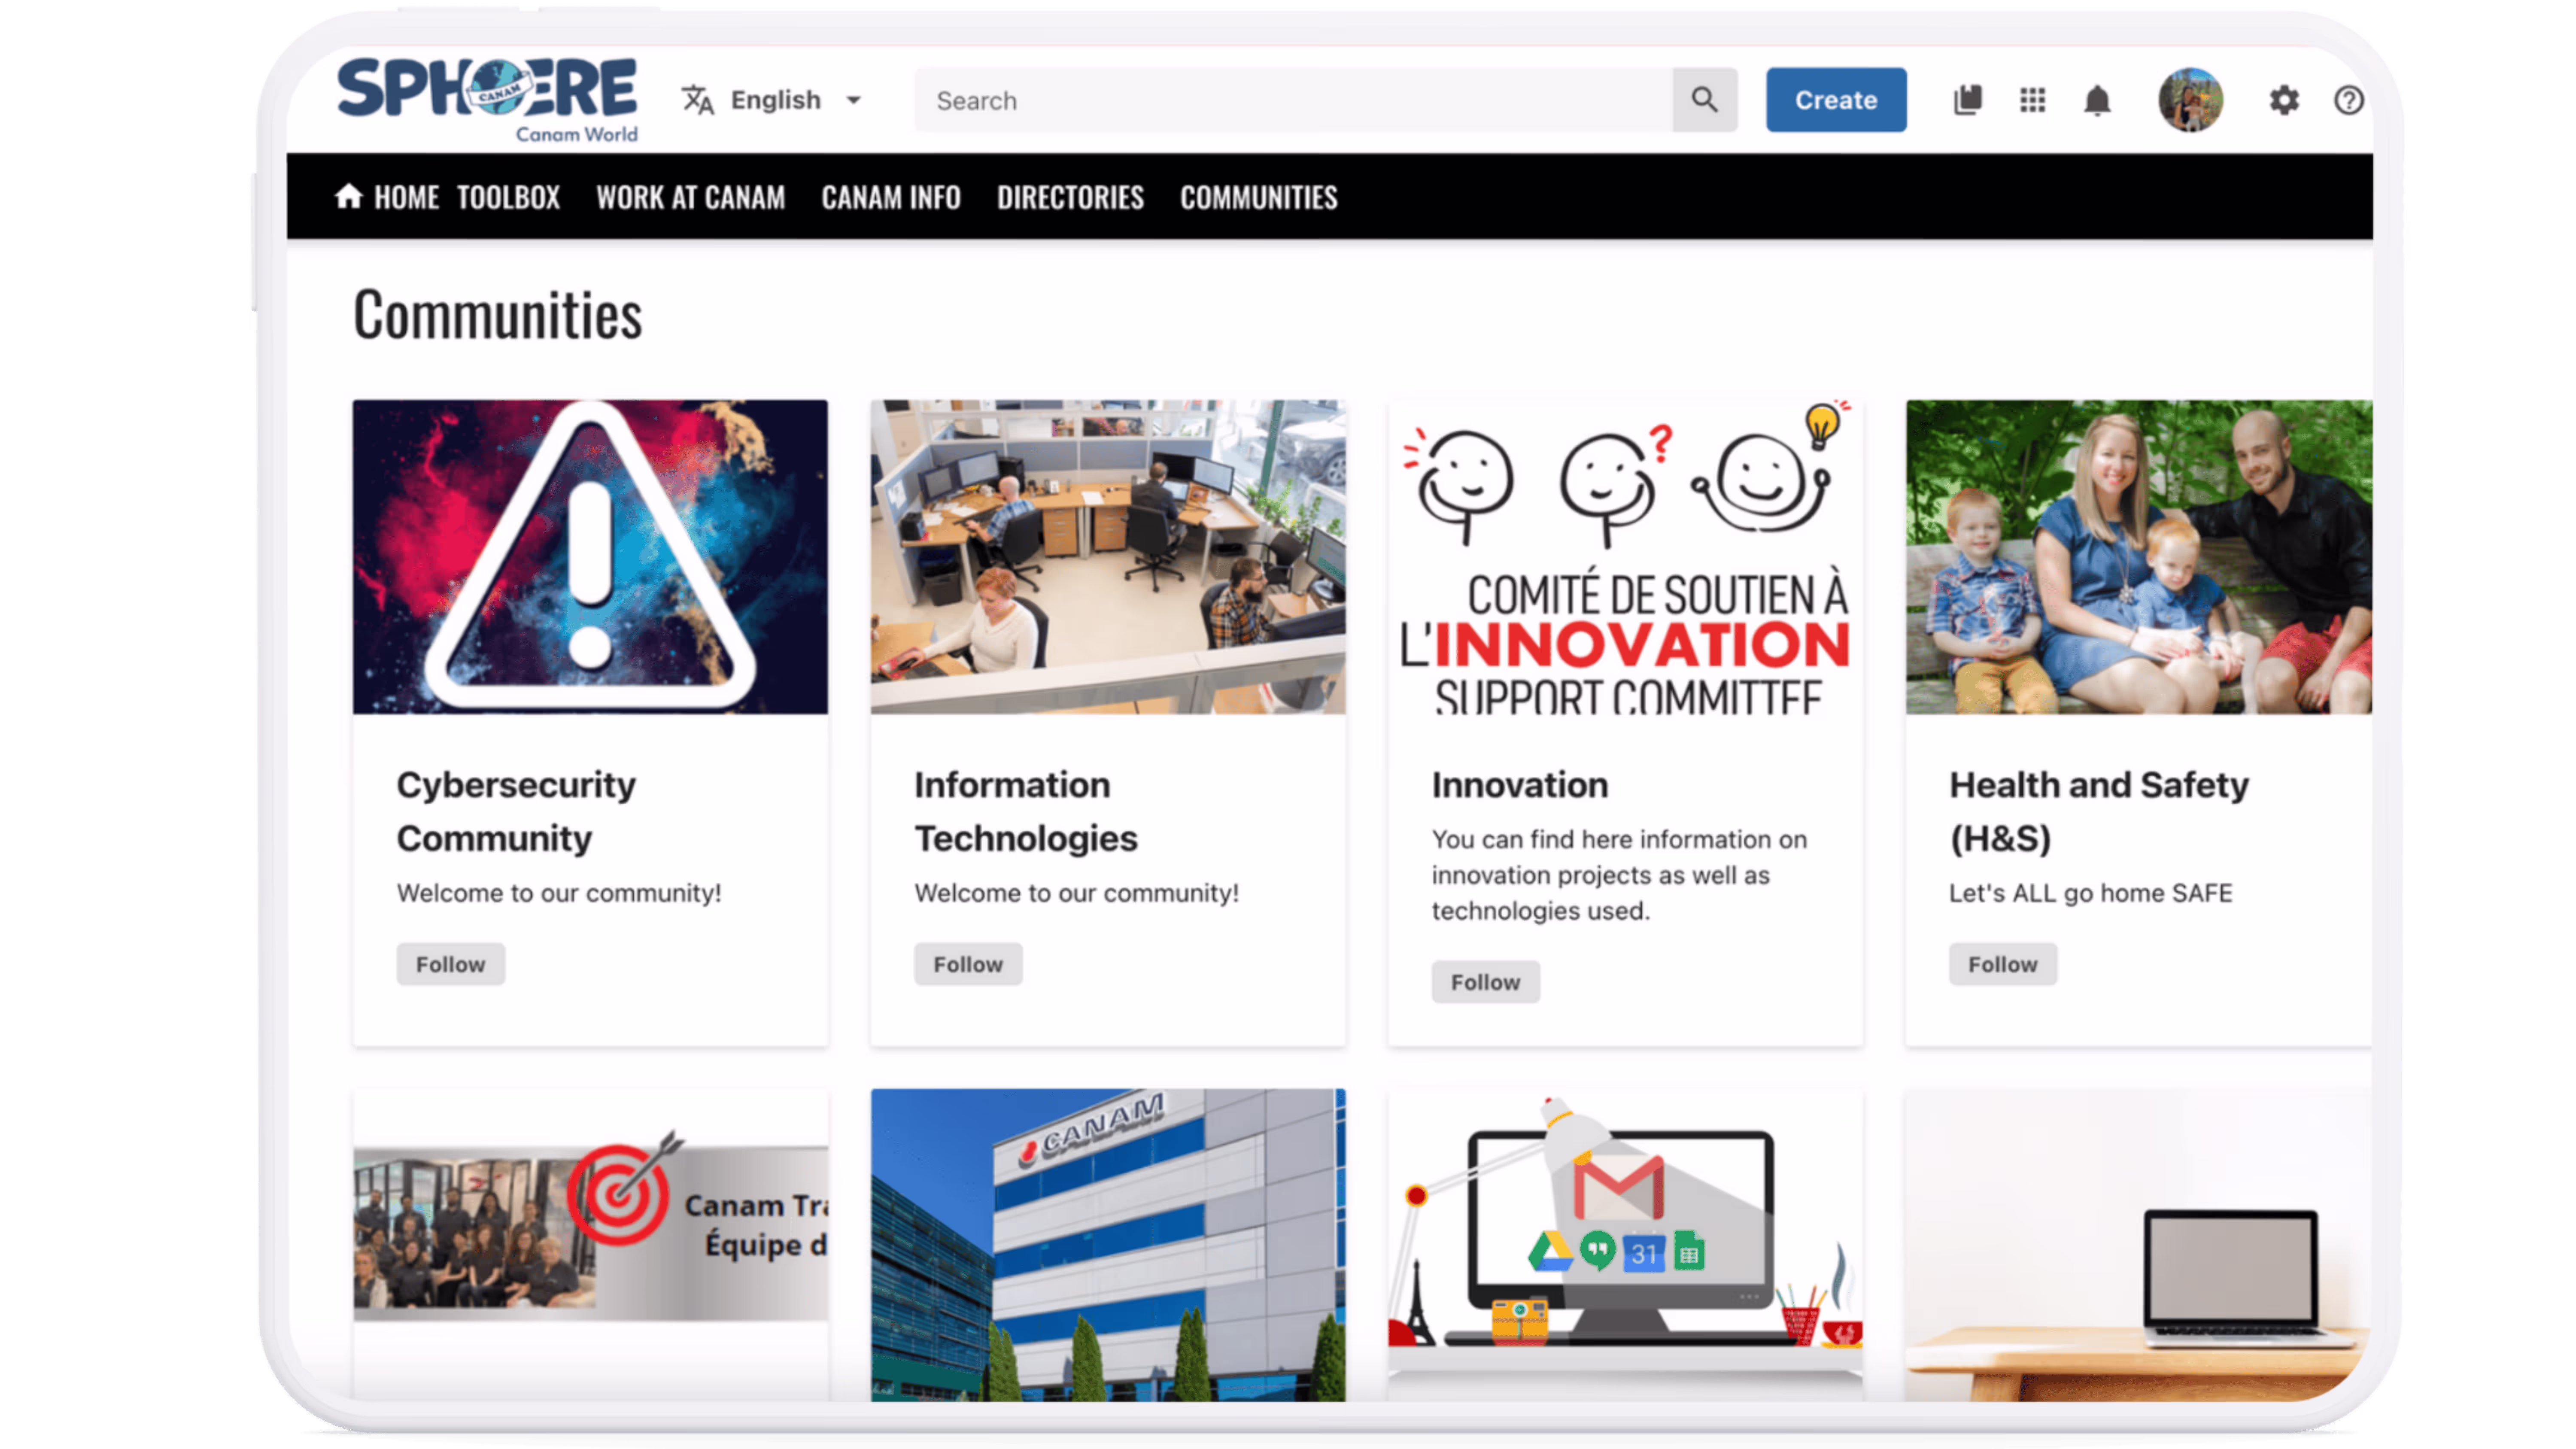Viewport: 2576px width, 1449px height.
Task: Click the Sphere Canam World logo
Action: [x=487, y=100]
